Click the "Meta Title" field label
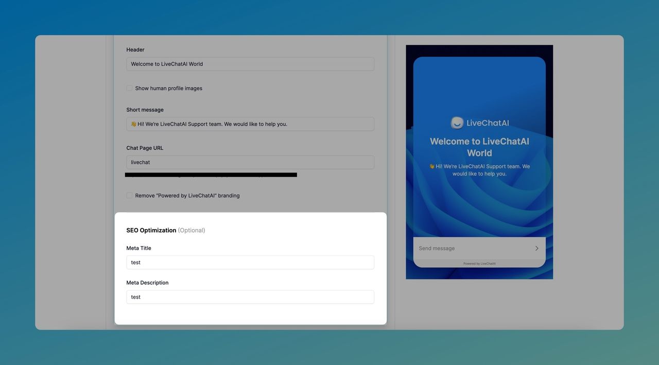Screen dimensions: 659x365 click(139, 248)
